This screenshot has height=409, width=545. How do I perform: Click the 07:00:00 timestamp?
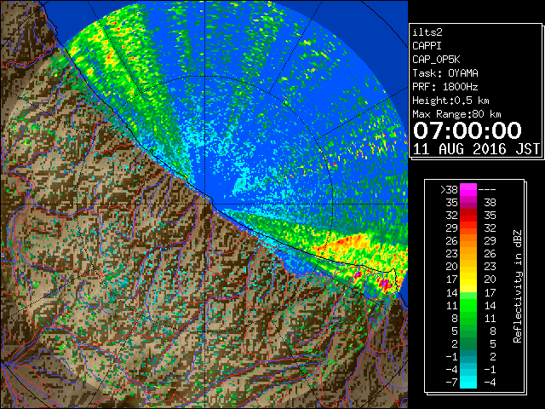click(468, 130)
